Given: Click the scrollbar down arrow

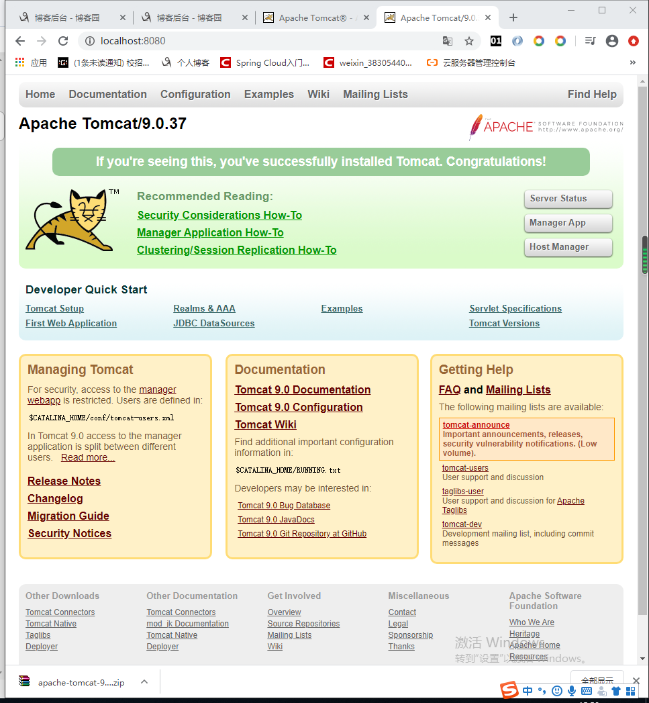Looking at the screenshot, I should pos(643,659).
